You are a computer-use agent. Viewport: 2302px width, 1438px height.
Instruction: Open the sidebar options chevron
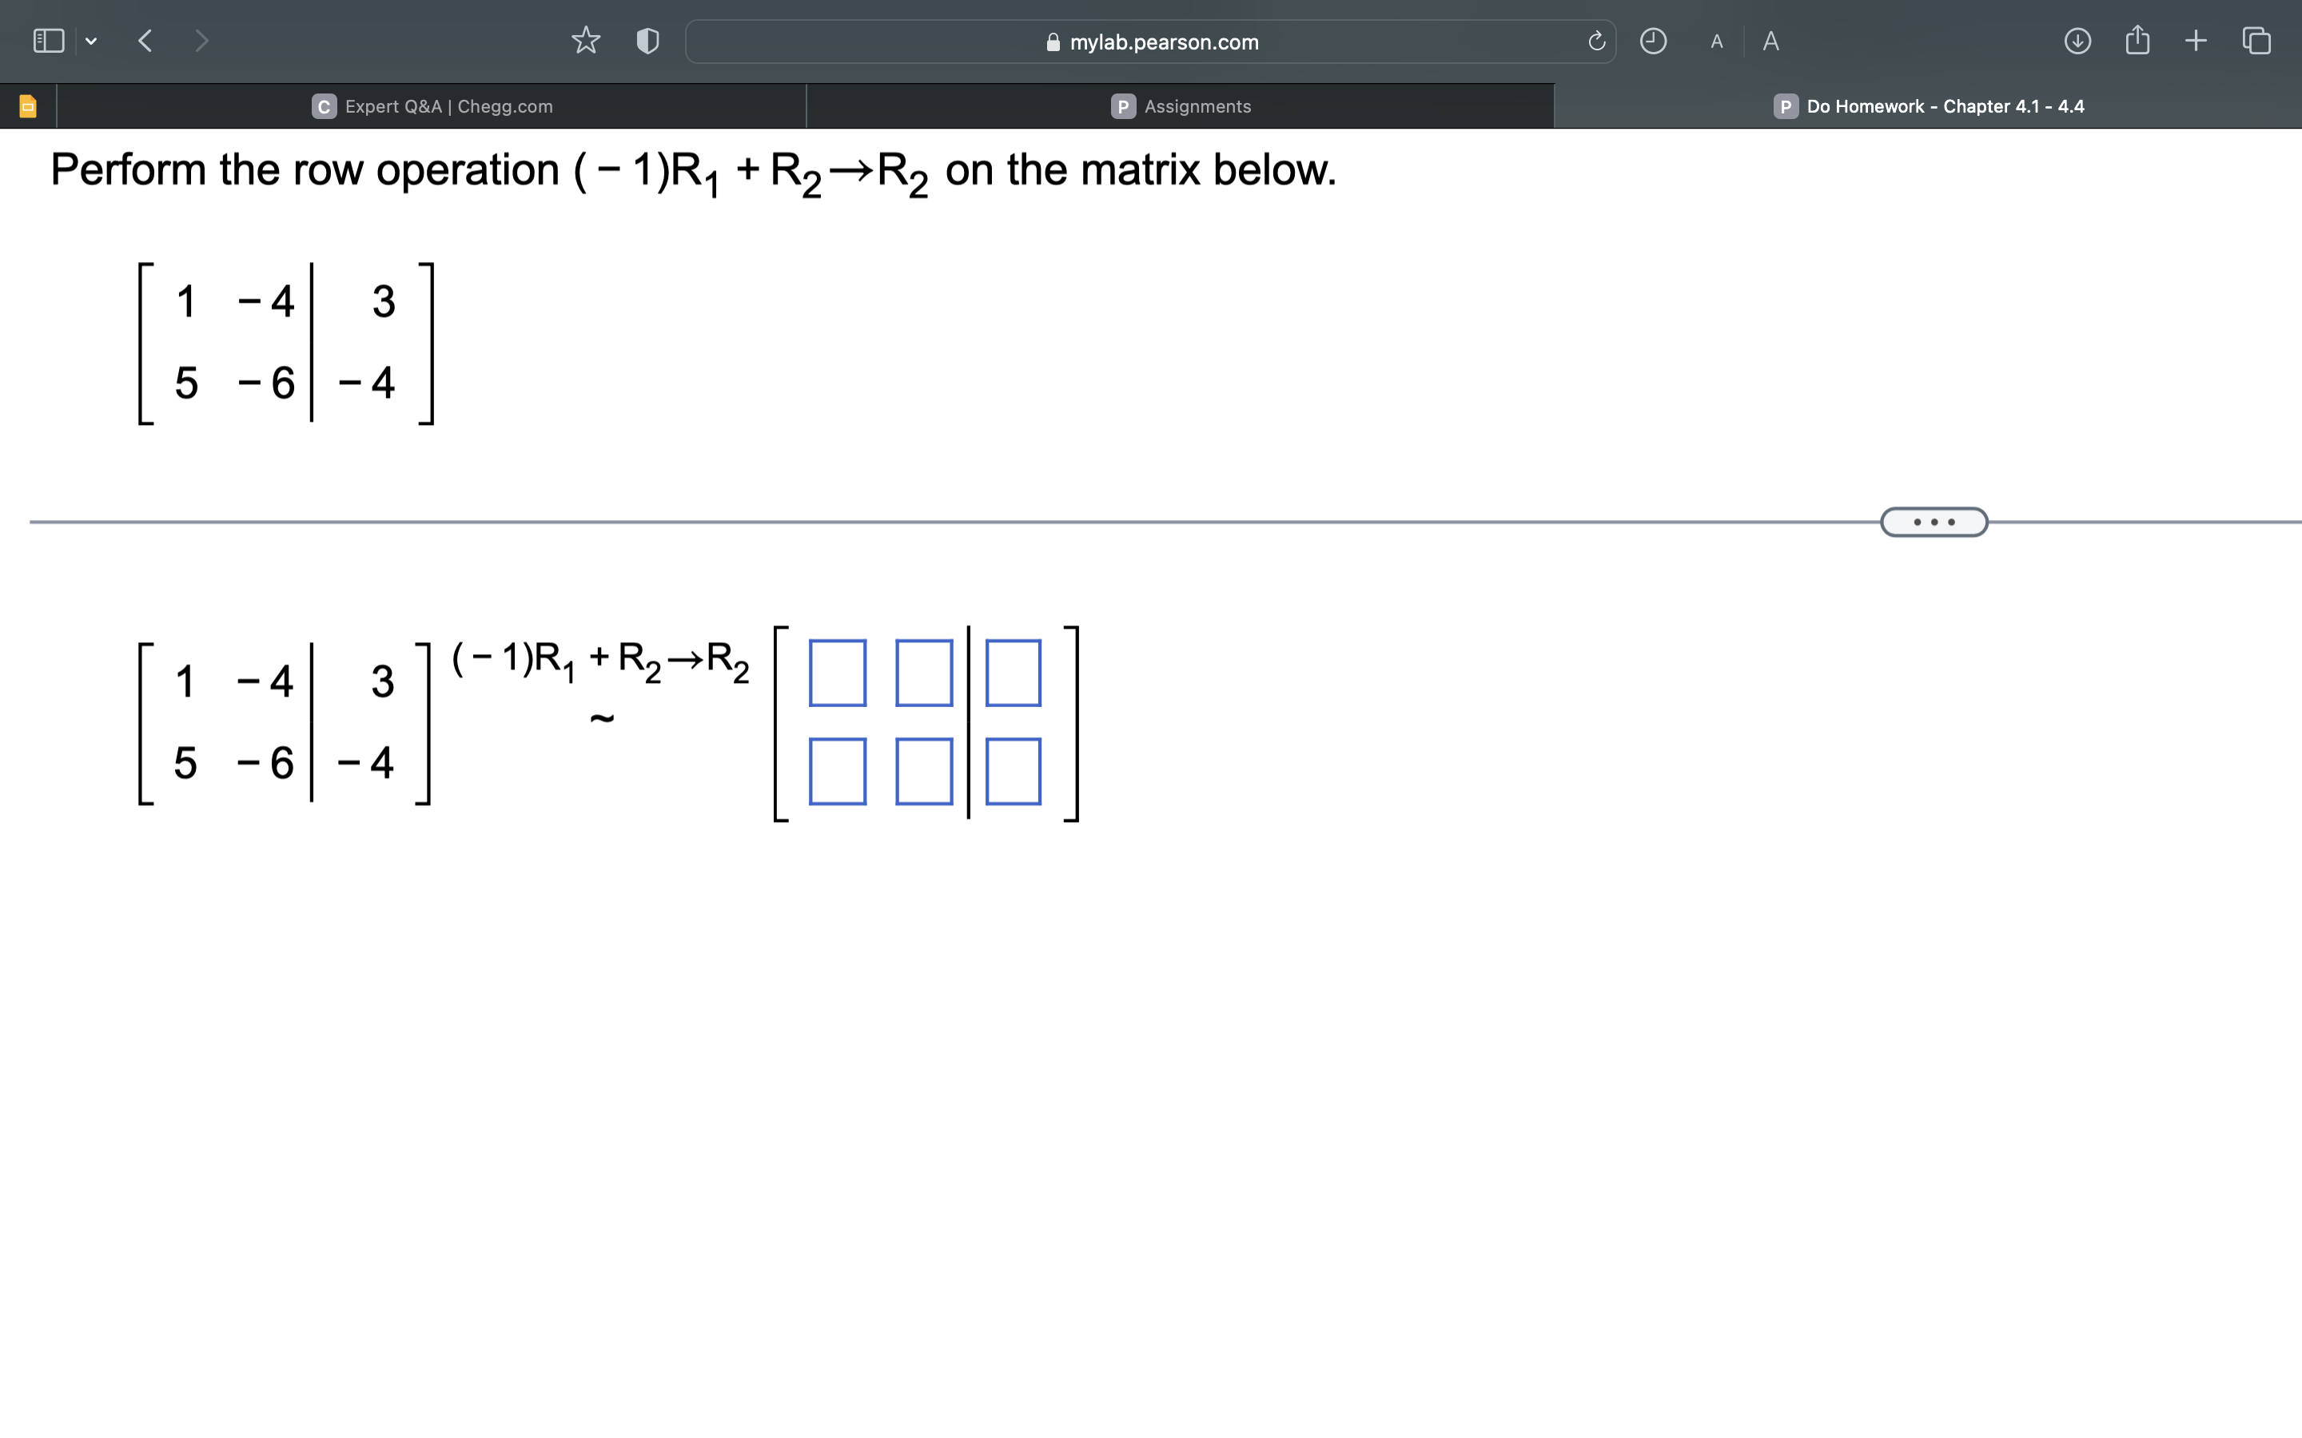(91, 40)
